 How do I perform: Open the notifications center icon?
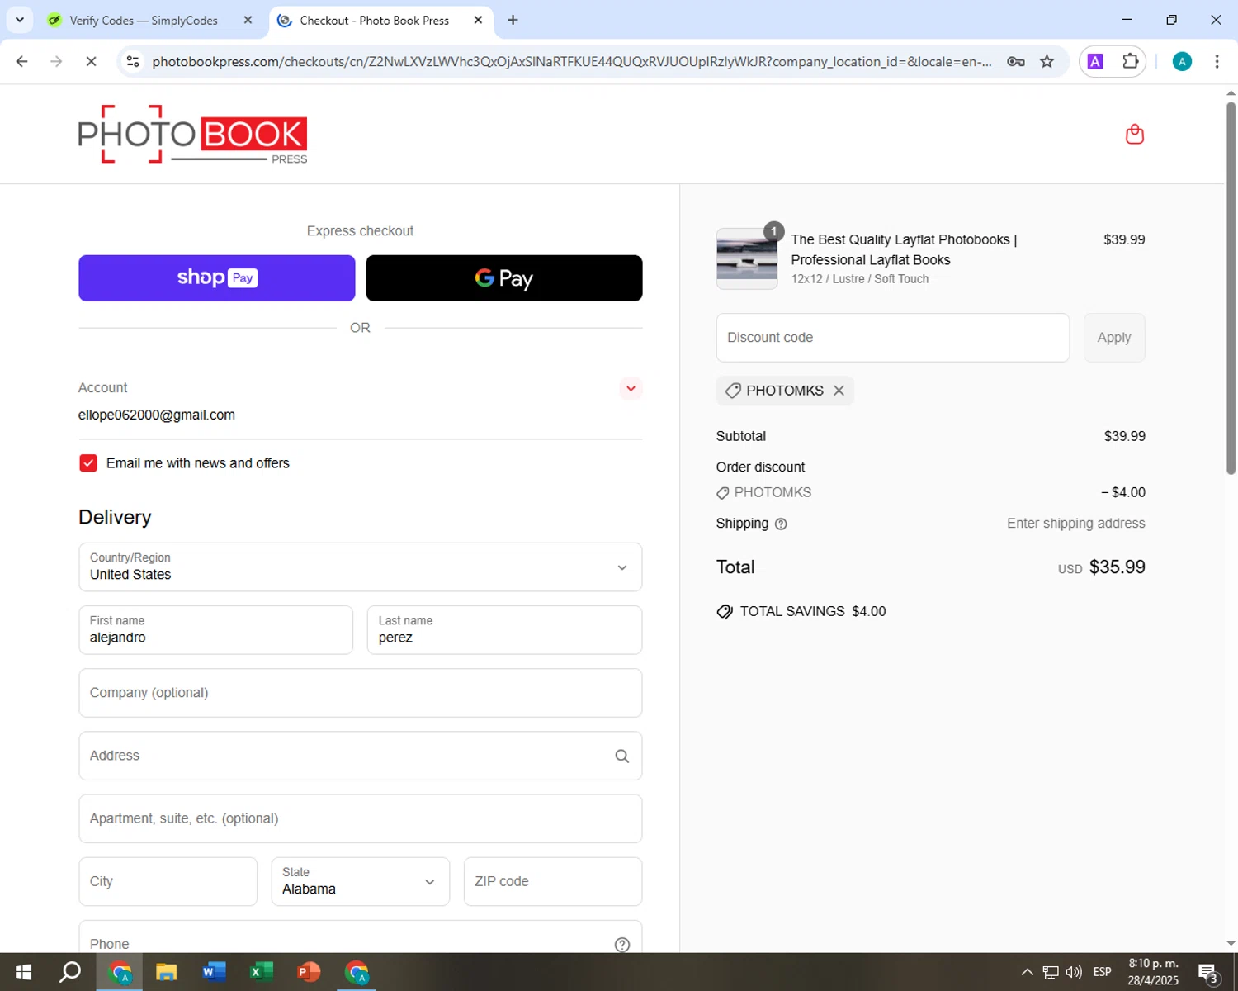(x=1208, y=973)
